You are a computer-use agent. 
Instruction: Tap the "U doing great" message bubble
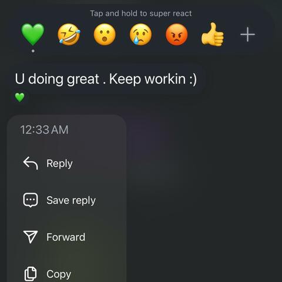tap(106, 79)
